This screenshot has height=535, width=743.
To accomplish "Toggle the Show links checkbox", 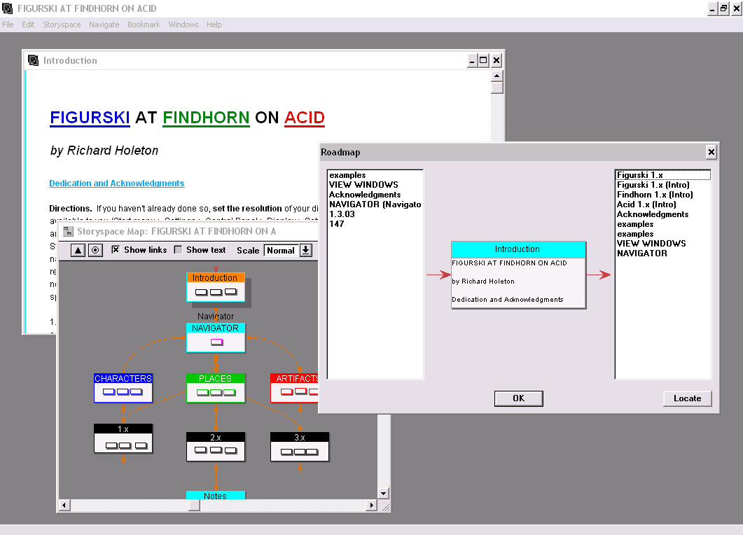I will (x=116, y=250).
